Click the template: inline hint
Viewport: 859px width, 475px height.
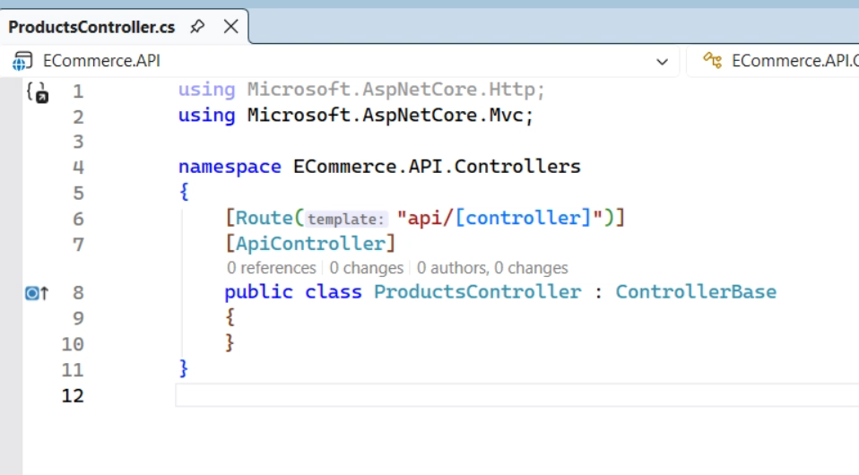pyautogui.click(x=346, y=220)
